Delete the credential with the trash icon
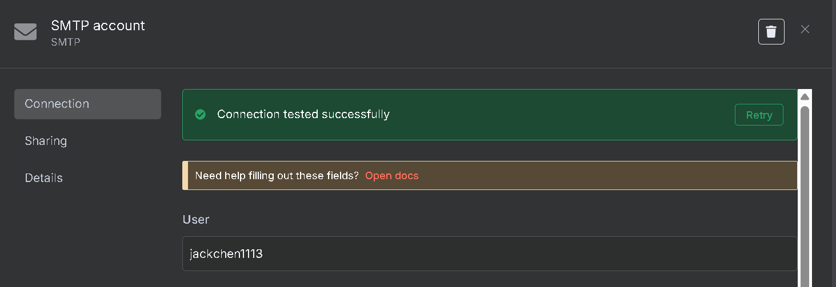This screenshot has width=836, height=287. point(771,31)
